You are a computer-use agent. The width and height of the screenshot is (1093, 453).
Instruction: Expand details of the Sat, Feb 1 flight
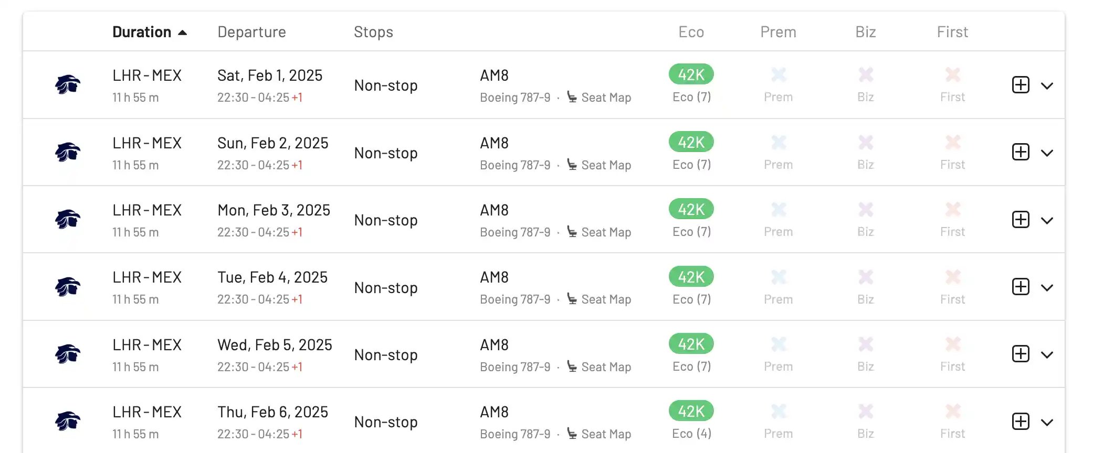[1047, 85]
